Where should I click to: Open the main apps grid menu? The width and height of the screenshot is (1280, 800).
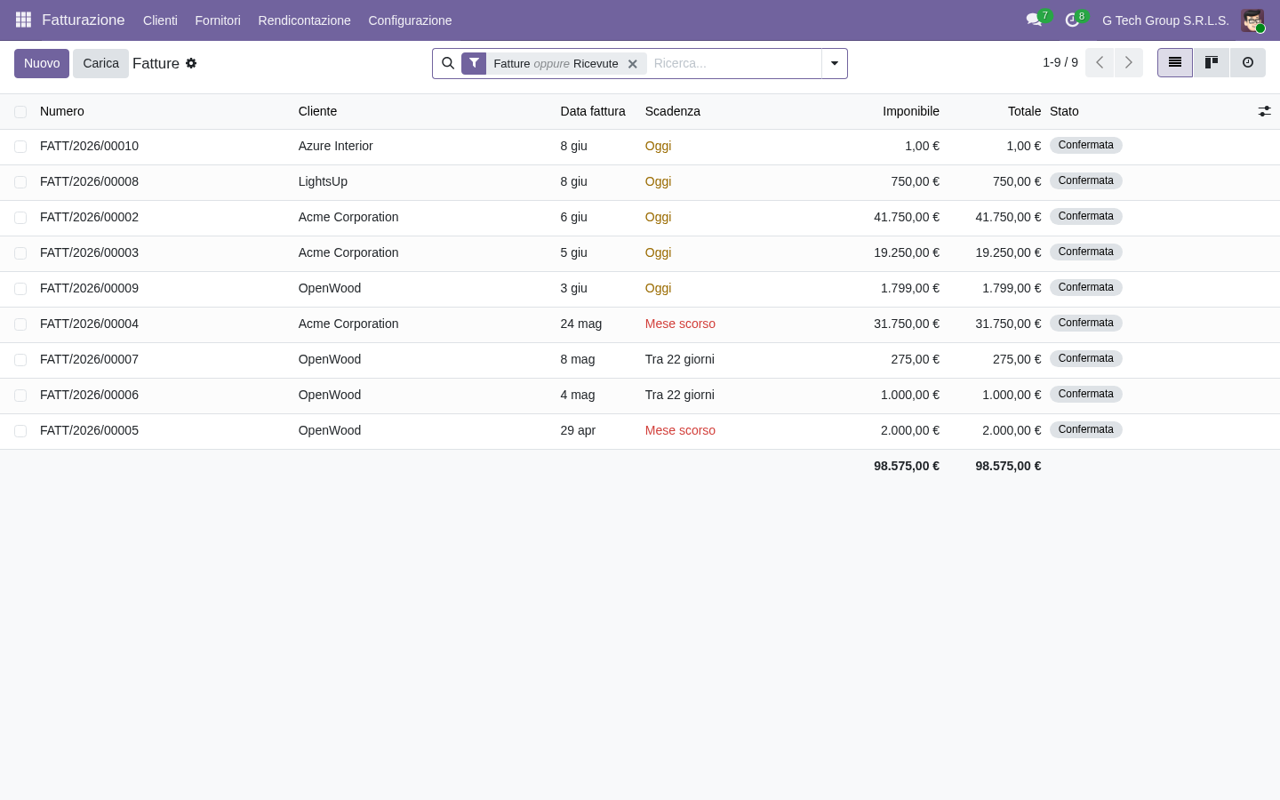(23, 20)
